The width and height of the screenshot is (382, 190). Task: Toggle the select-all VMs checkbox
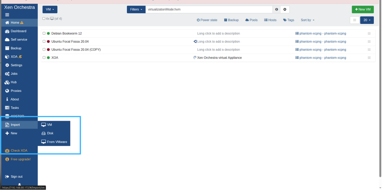(x=44, y=19)
